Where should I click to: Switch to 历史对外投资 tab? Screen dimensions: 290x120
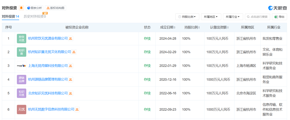[x=34, y=17]
